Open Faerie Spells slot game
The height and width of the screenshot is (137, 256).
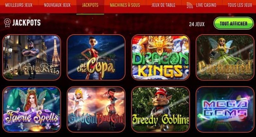tap(32, 109)
